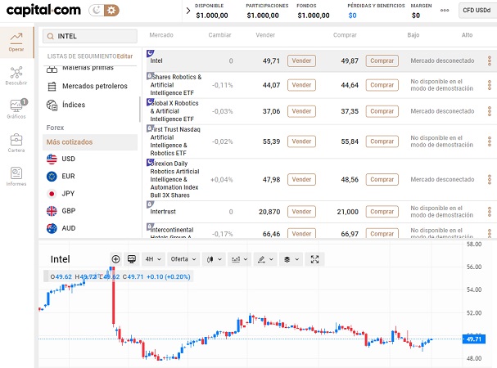This screenshot has height=368, width=497.
Task: Select Más cotizados under Forex
Action: [x=90, y=142]
